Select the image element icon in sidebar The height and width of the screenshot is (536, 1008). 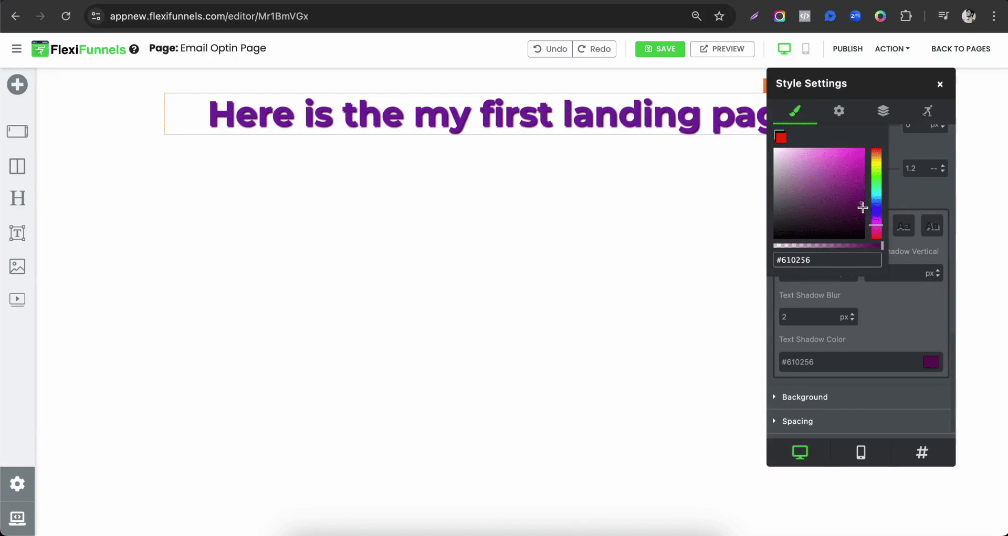[x=17, y=266]
